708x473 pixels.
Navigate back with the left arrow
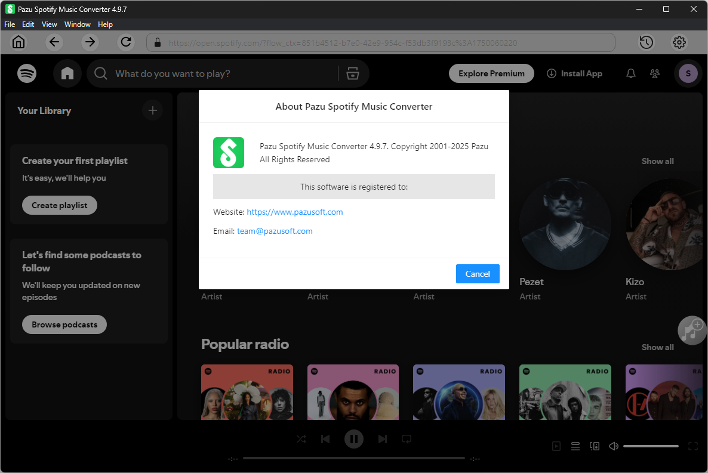pyautogui.click(x=54, y=42)
